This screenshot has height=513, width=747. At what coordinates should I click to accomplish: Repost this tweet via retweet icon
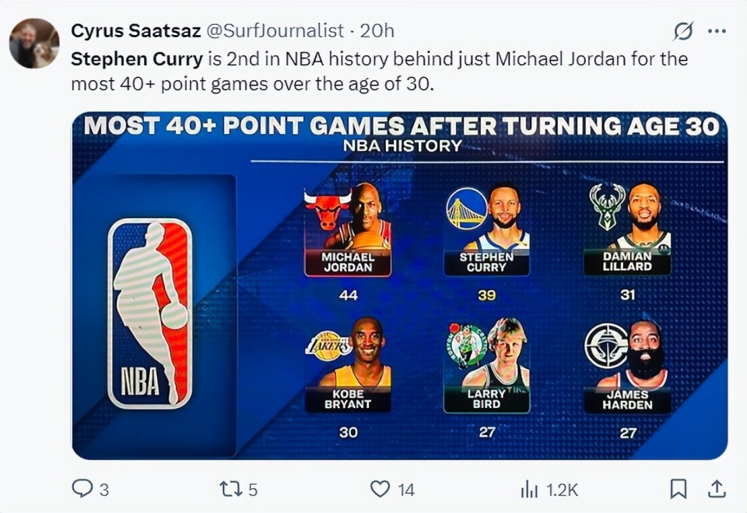(230, 488)
